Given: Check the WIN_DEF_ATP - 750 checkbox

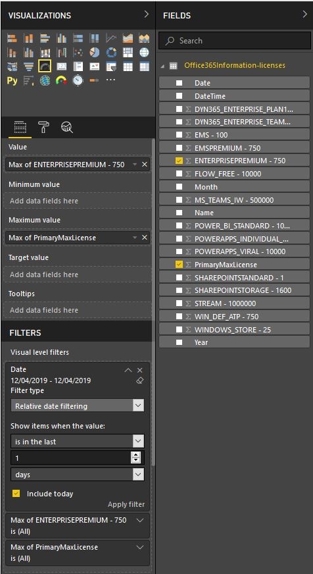Looking at the screenshot, I should tap(179, 316).
